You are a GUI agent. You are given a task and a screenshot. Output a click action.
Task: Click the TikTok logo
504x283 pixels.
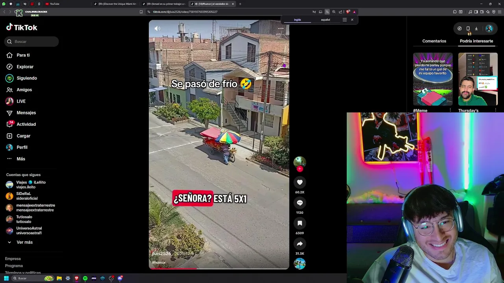pyautogui.click(x=22, y=27)
